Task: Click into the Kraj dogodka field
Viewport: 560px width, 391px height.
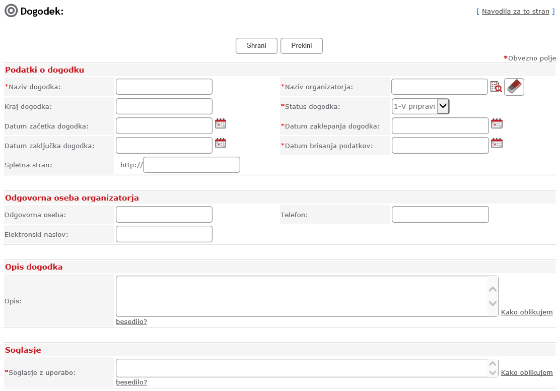Action: [164, 106]
